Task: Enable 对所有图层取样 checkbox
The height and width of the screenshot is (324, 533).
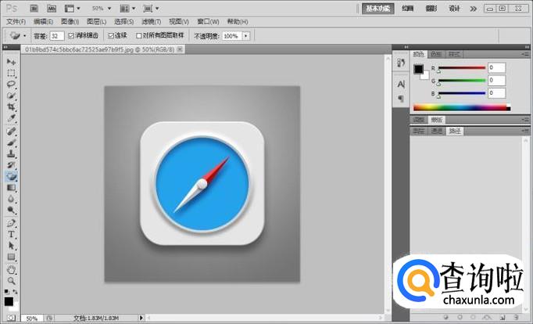Action: pyautogui.click(x=138, y=35)
